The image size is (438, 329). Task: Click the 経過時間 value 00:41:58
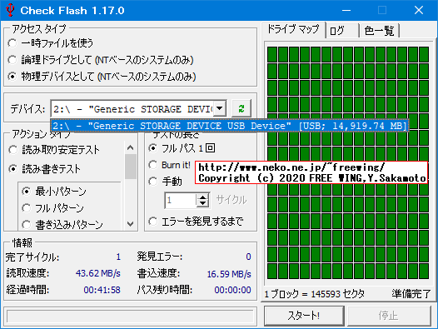pos(102,290)
